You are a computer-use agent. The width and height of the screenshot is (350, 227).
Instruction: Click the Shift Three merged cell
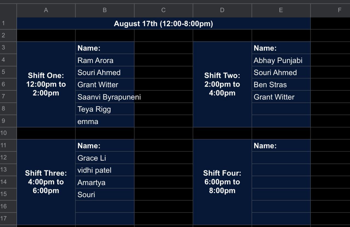tap(46, 182)
